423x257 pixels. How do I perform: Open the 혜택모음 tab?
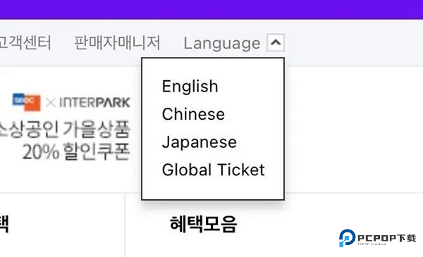[204, 224]
